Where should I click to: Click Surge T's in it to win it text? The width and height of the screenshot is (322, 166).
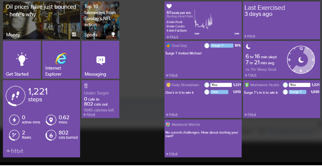260,93
